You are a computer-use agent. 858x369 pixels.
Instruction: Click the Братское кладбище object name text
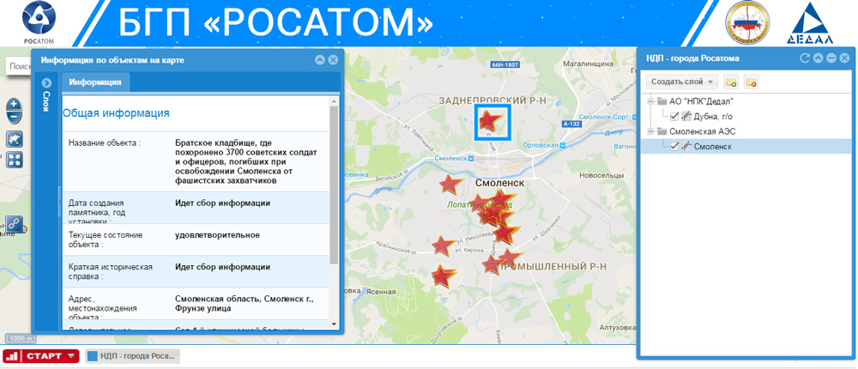pyautogui.click(x=245, y=161)
